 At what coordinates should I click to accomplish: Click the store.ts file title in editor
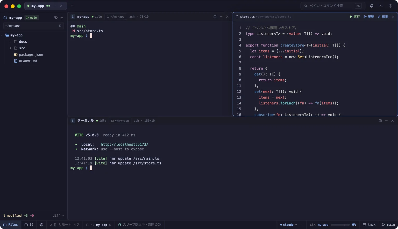click(x=247, y=17)
